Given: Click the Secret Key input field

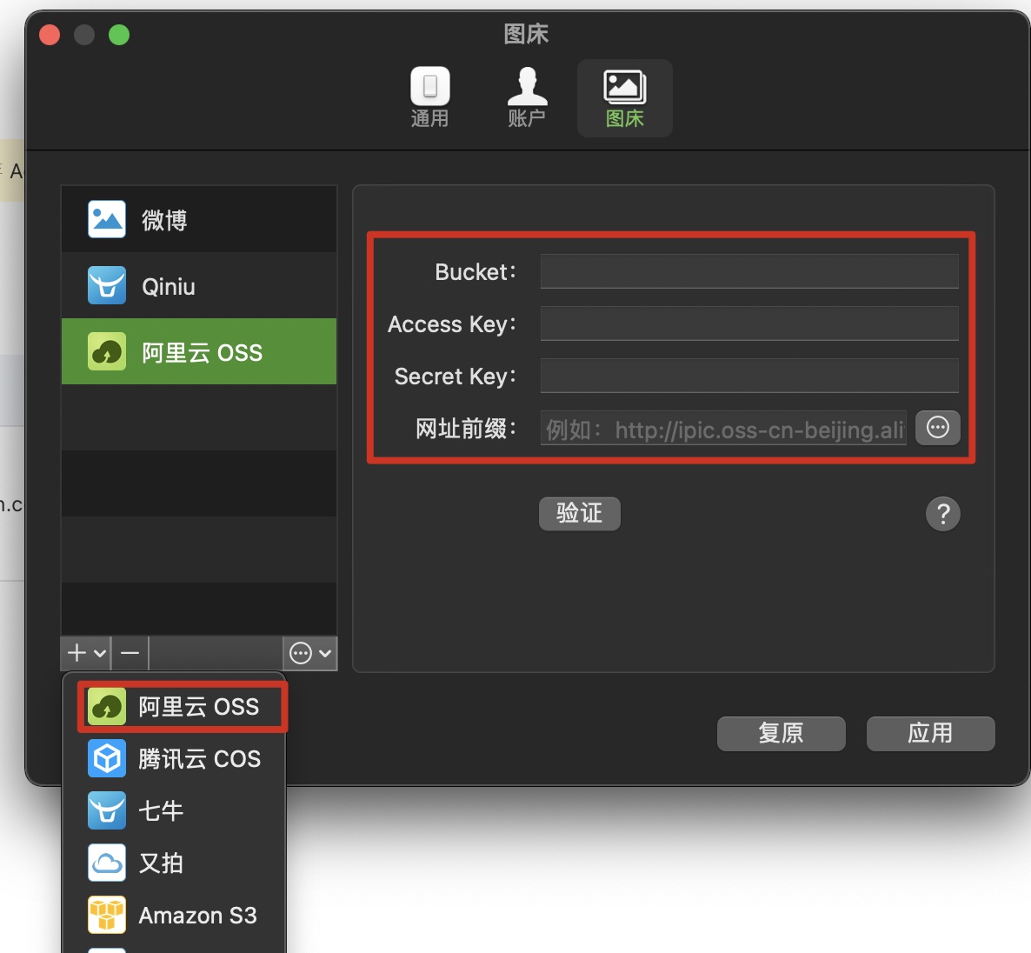Looking at the screenshot, I should point(748,376).
